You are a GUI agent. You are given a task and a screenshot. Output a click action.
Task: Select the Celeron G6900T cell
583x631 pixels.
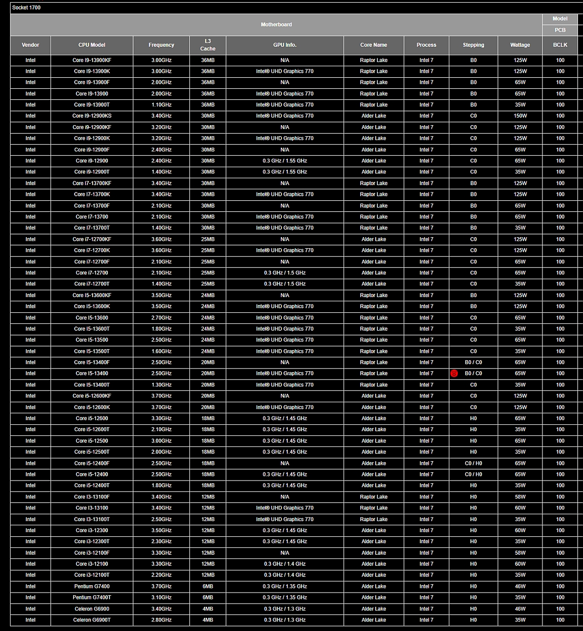click(x=92, y=620)
